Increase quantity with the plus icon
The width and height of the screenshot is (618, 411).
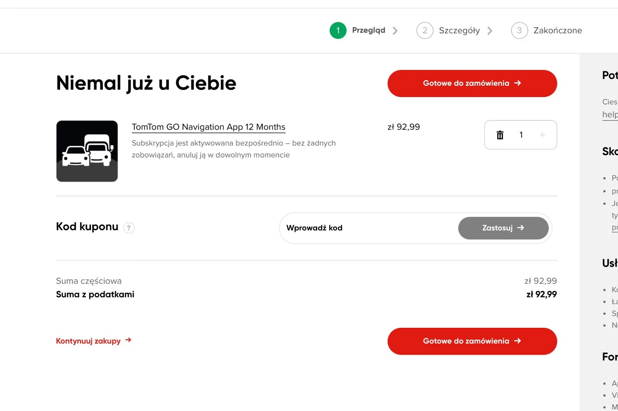tap(542, 135)
